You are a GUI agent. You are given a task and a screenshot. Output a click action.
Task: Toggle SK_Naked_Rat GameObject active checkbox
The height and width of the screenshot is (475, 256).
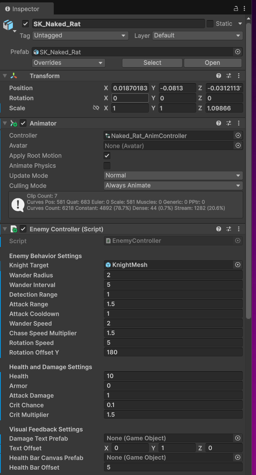26,24
